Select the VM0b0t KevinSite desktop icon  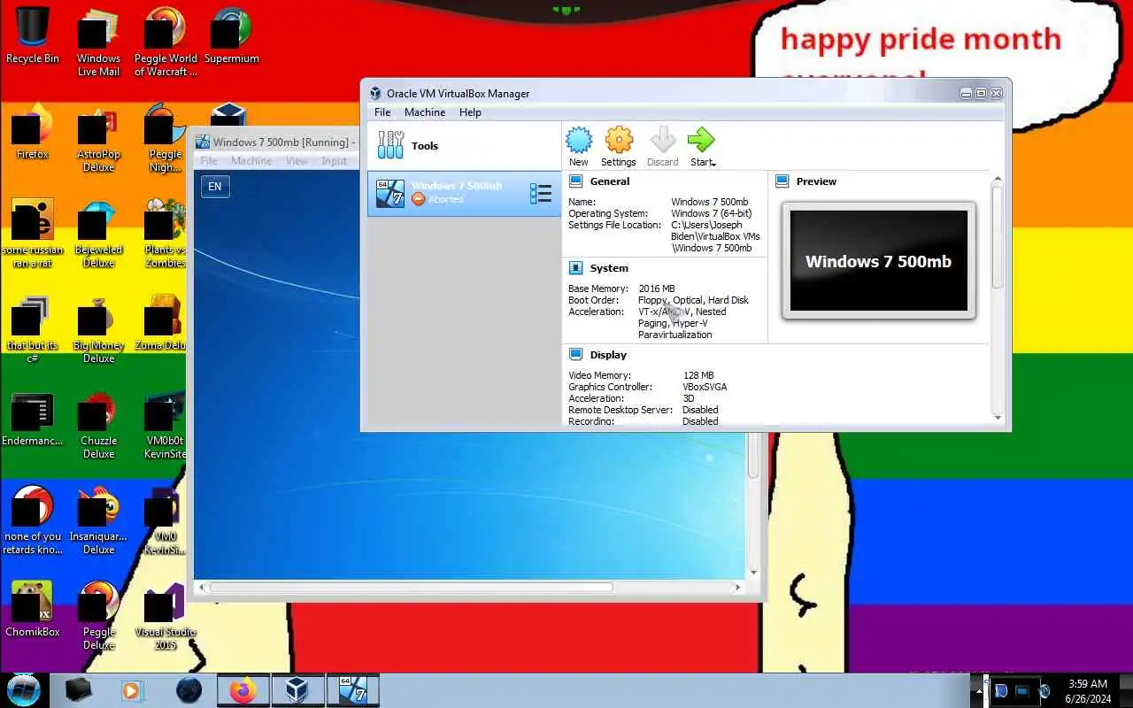(166, 424)
